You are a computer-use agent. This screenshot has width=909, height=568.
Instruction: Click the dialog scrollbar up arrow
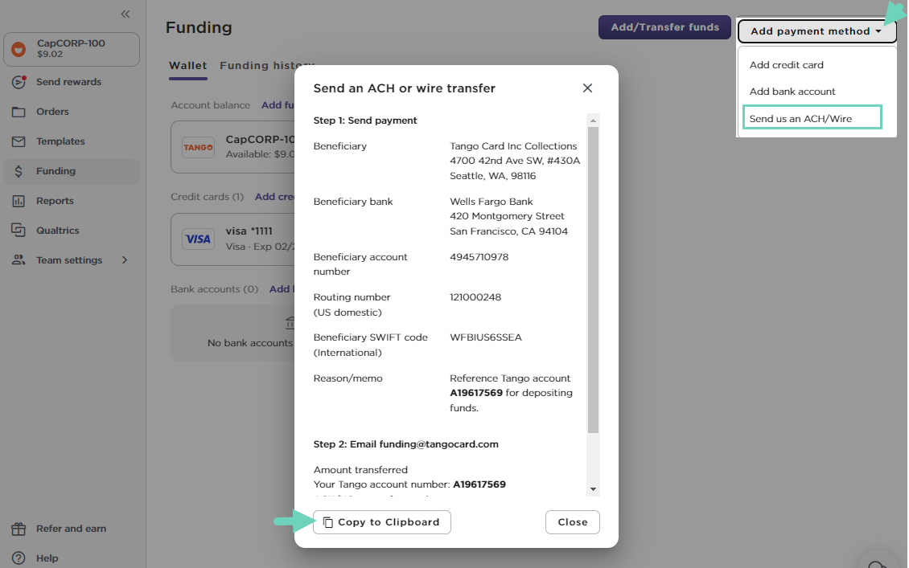click(593, 121)
